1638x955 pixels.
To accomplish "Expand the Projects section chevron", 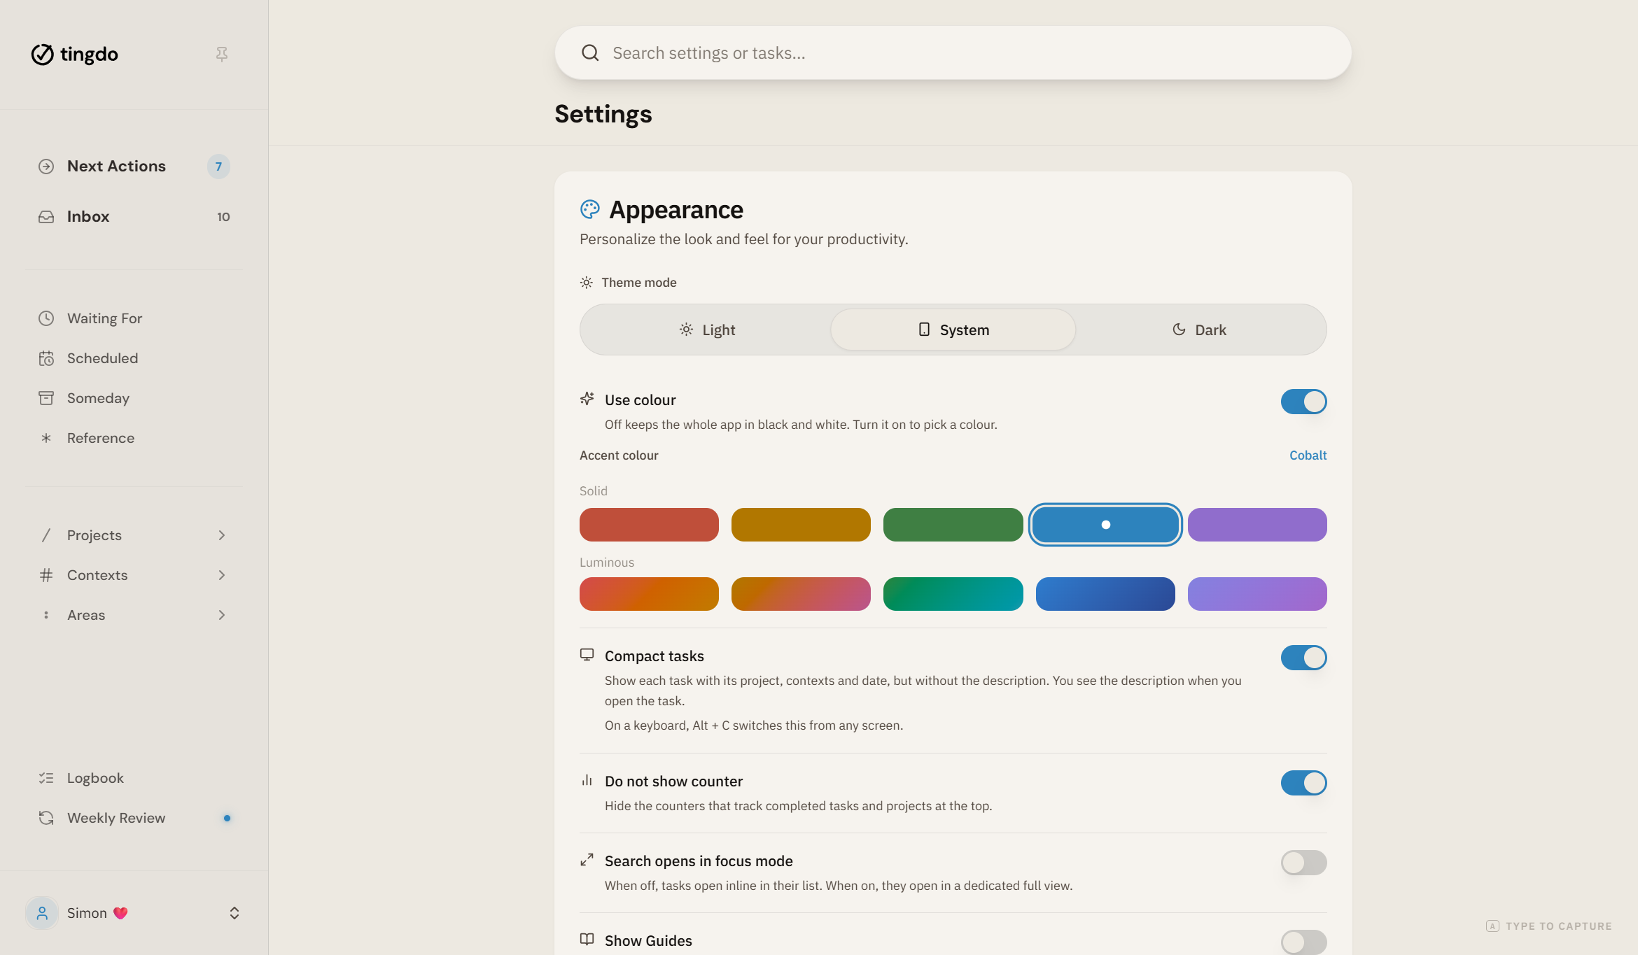I will tap(222, 535).
